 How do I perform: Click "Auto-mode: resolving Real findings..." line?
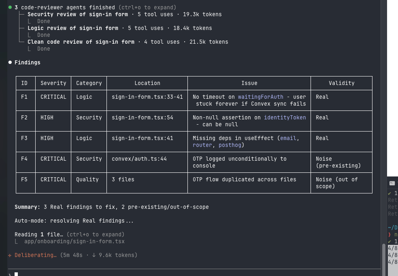[74, 221]
